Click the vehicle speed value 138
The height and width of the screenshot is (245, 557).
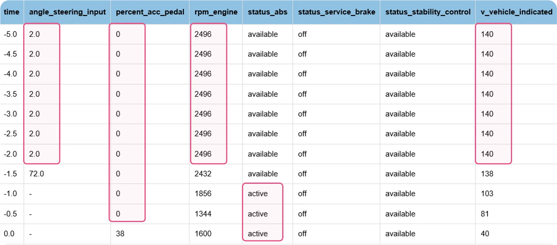tap(487, 174)
